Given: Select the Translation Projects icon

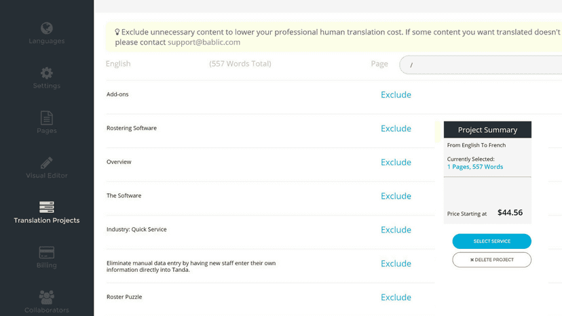Looking at the screenshot, I should (x=47, y=207).
